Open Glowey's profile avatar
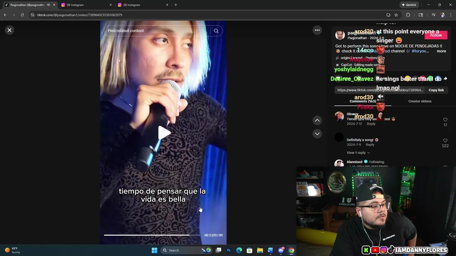 [339, 116]
